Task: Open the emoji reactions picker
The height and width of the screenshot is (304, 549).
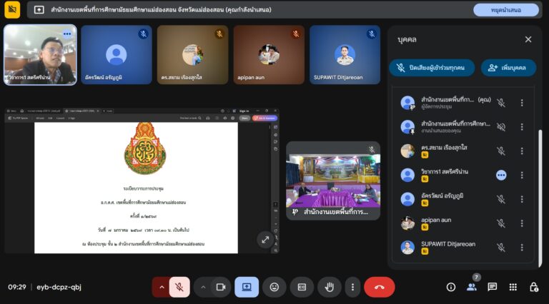Action: tap(274, 287)
